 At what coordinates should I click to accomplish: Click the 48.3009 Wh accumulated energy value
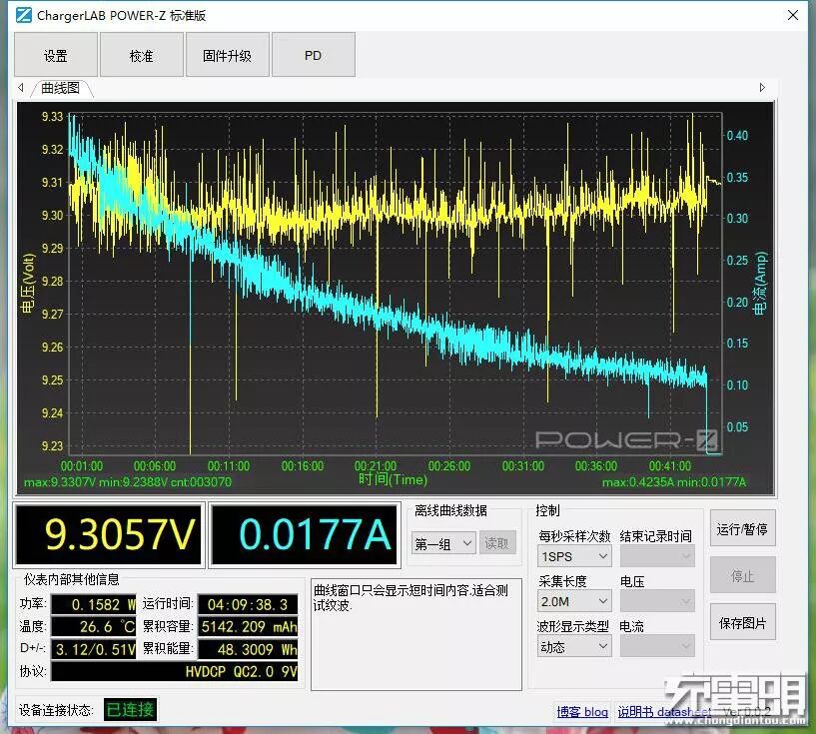(248, 649)
